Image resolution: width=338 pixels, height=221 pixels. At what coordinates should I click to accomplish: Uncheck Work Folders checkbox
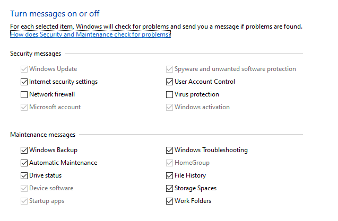[x=169, y=201]
